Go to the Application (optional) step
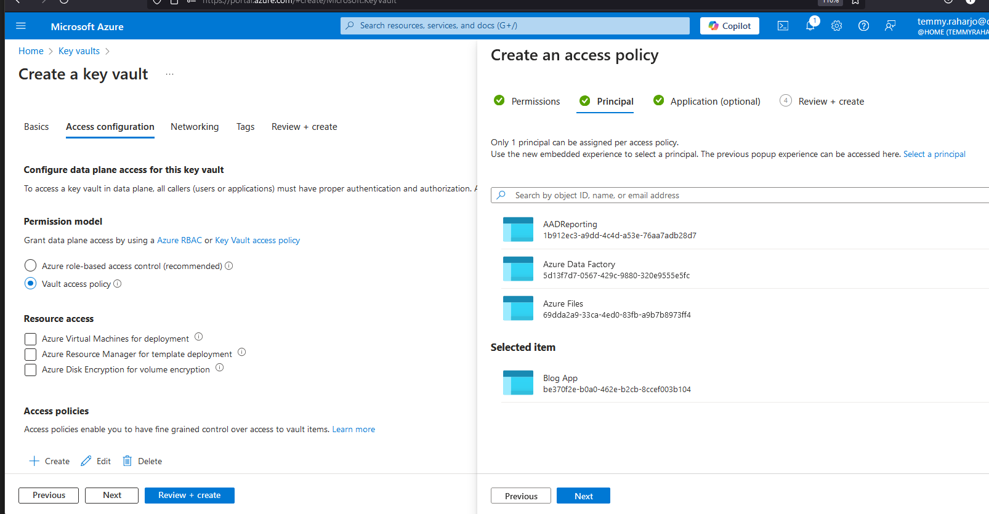989x514 pixels. [x=716, y=102]
